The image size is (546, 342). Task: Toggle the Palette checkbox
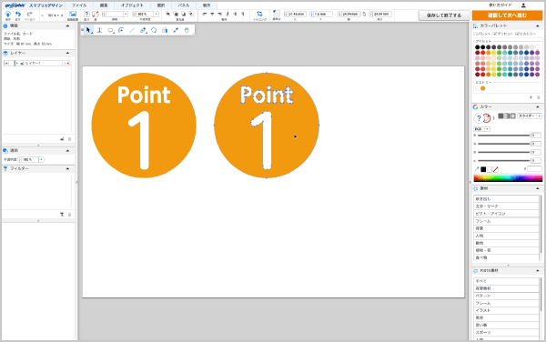[476, 34]
